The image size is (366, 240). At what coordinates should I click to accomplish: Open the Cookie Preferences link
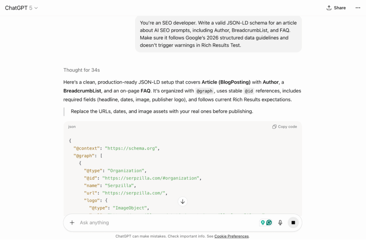tap(231, 236)
